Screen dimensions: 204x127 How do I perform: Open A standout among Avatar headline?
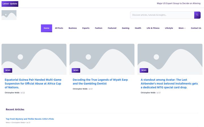coord(169,84)
